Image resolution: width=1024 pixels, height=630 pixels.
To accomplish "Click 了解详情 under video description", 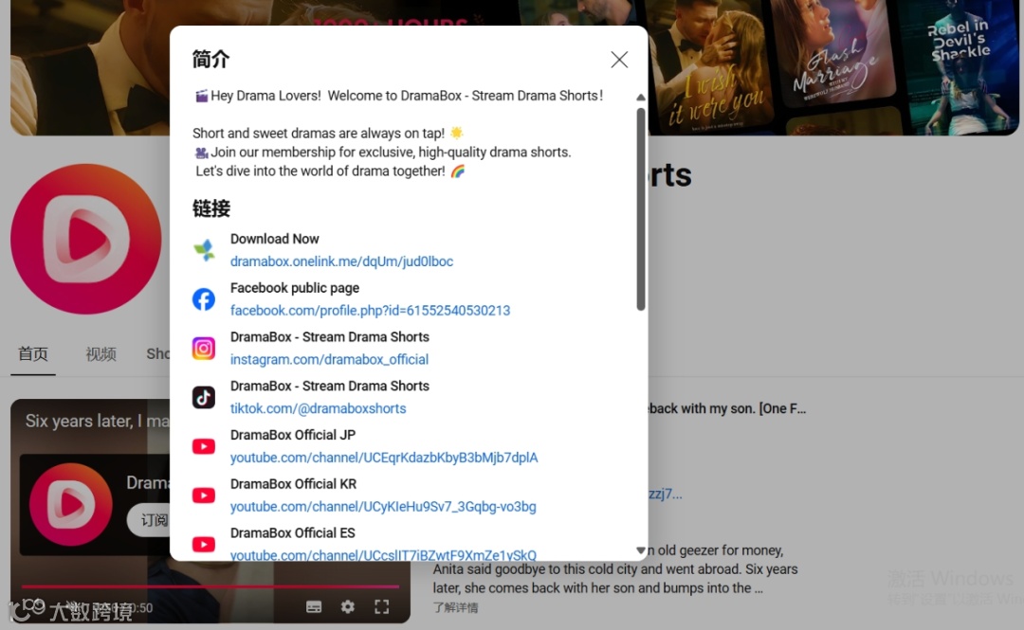I will coord(455,608).
